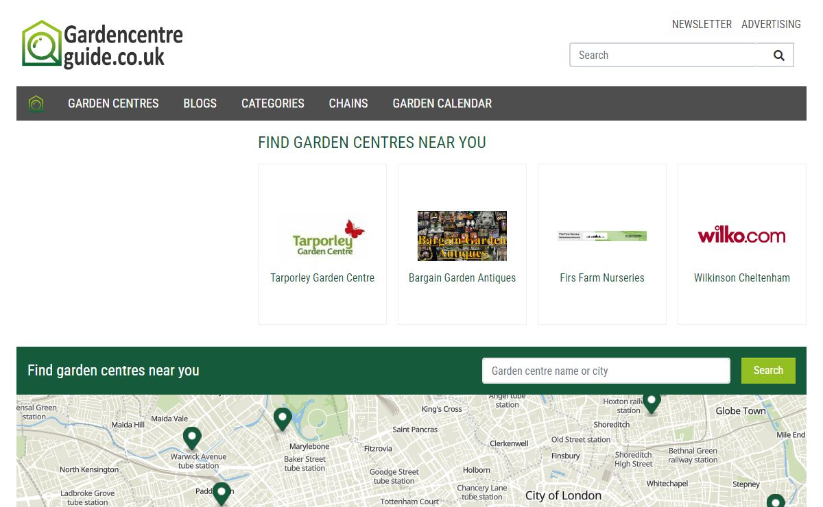
Task: Open the Advertising link
Action: (771, 24)
